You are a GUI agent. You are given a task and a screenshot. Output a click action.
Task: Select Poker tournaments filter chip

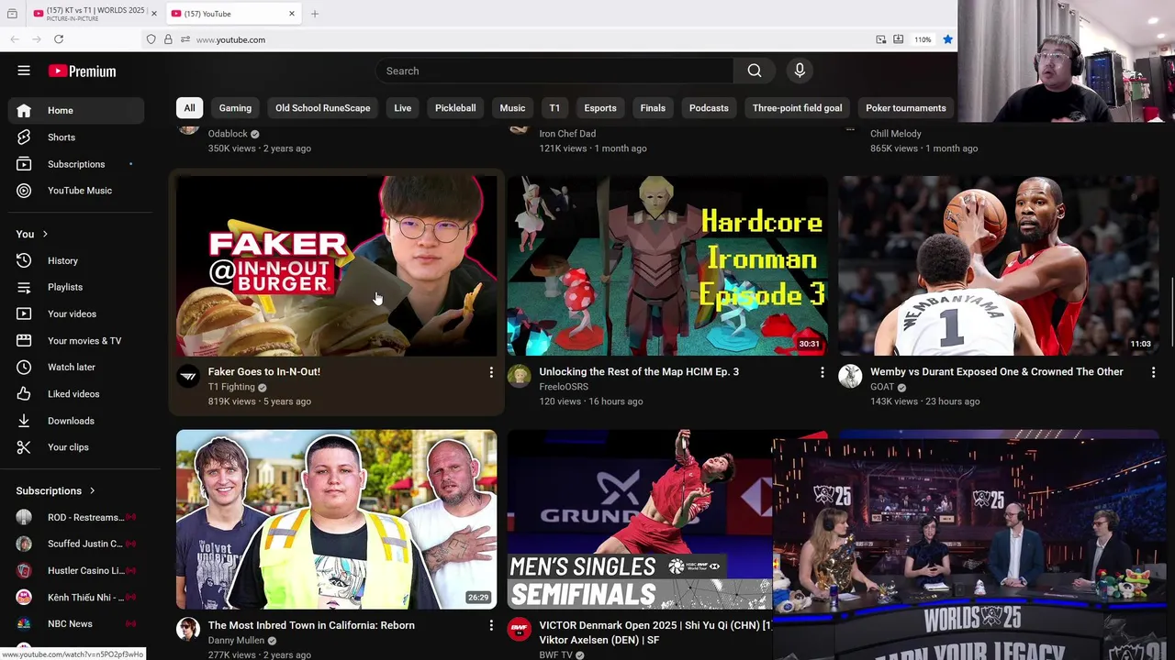(905, 108)
